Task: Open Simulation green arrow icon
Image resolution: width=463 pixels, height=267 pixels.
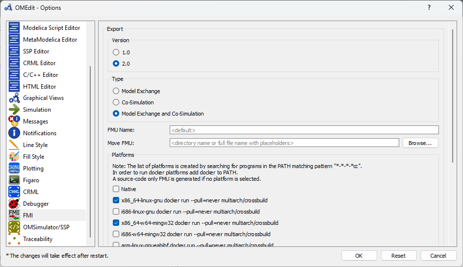Action: tap(14, 110)
